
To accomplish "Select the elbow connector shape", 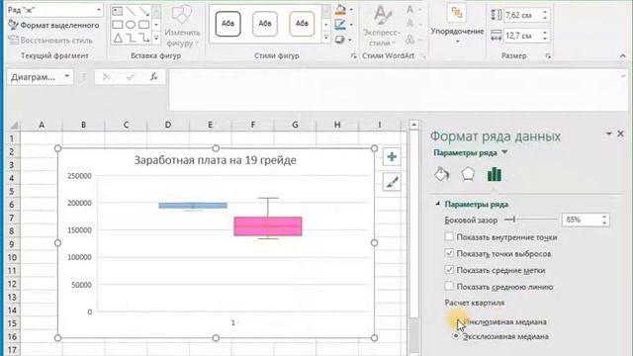I will click(x=131, y=38).
